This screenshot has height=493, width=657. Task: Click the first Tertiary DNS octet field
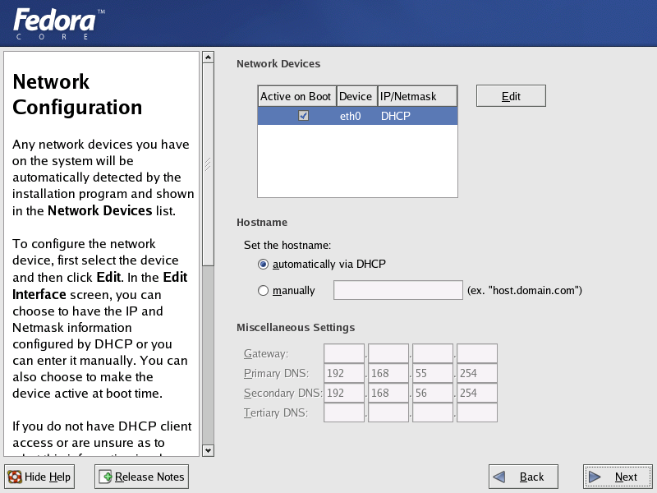[x=344, y=412]
